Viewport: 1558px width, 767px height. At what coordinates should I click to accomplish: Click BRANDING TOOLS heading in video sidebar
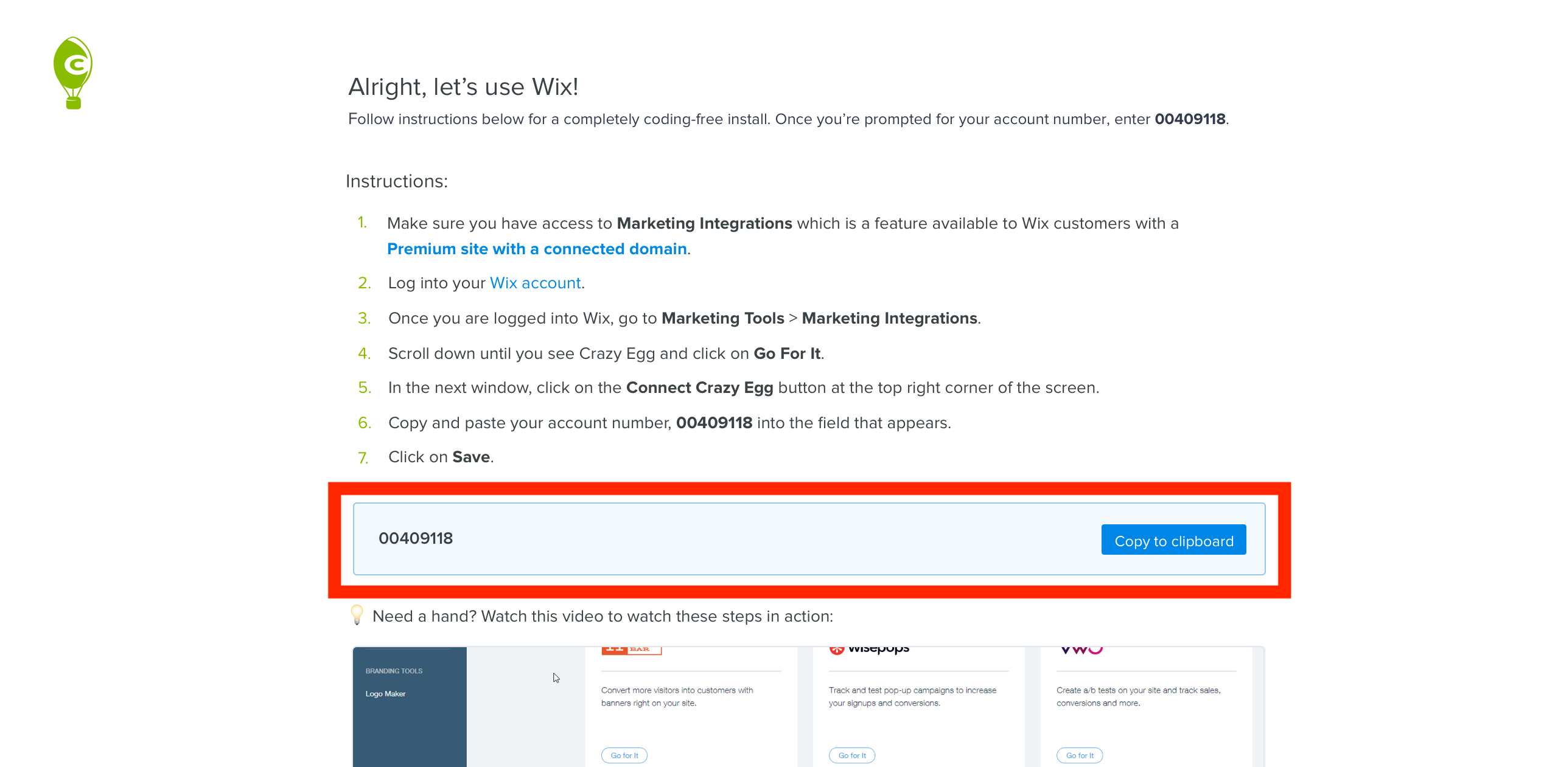pyautogui.click(x=394, y=671)
